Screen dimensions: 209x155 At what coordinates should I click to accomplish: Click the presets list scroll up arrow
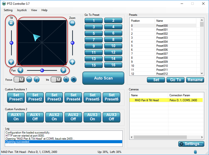[202, 20]
